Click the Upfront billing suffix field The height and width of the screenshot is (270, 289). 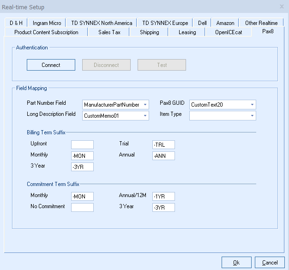pos(82,145)
